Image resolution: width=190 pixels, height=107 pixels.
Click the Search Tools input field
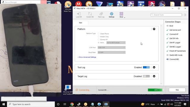click(166, 15)
